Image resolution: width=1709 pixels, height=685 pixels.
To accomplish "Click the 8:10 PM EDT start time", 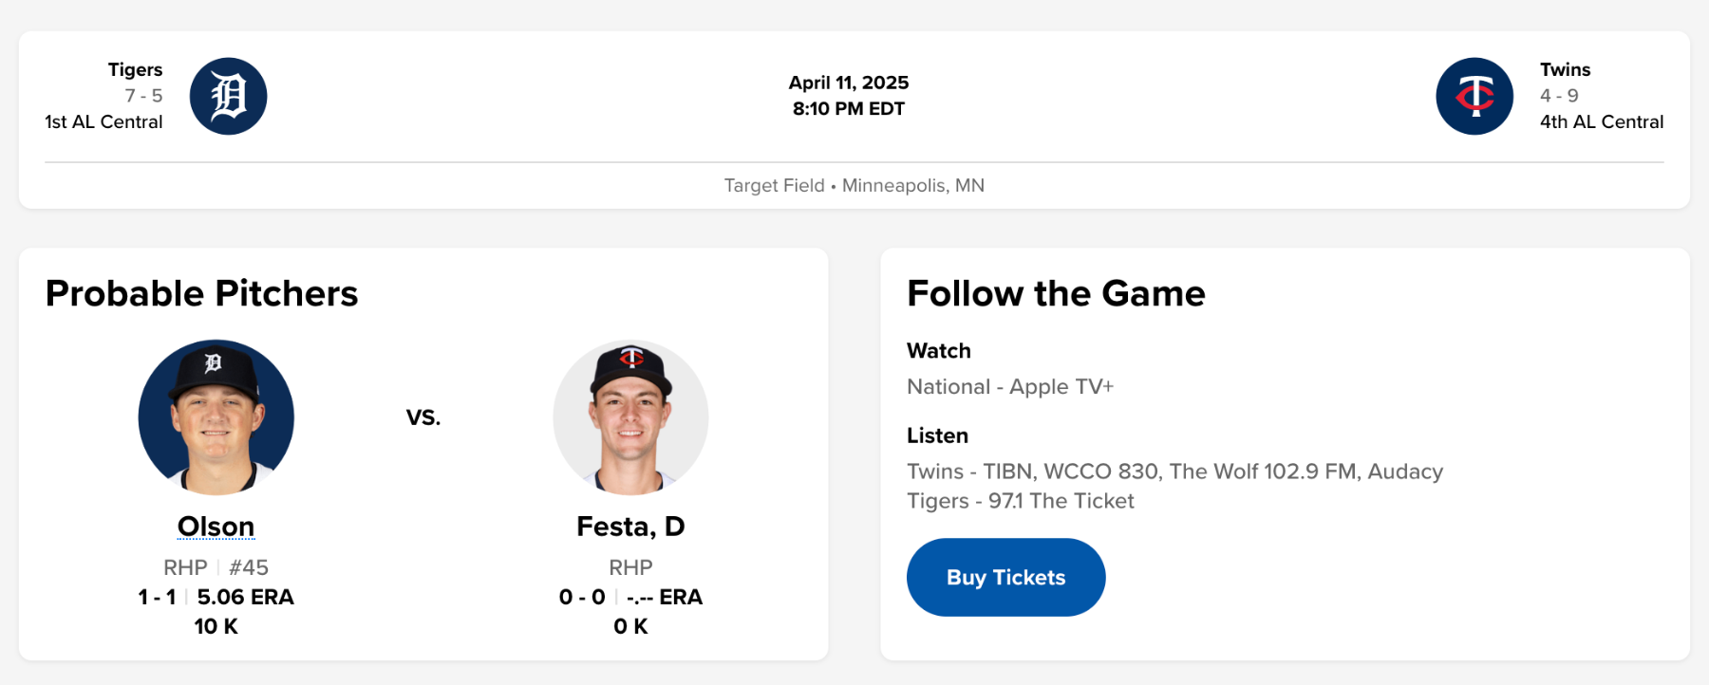I will coord(849,109).
